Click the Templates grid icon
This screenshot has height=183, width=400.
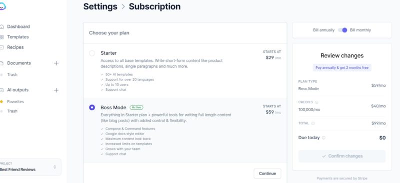click(x=2, y=37)
